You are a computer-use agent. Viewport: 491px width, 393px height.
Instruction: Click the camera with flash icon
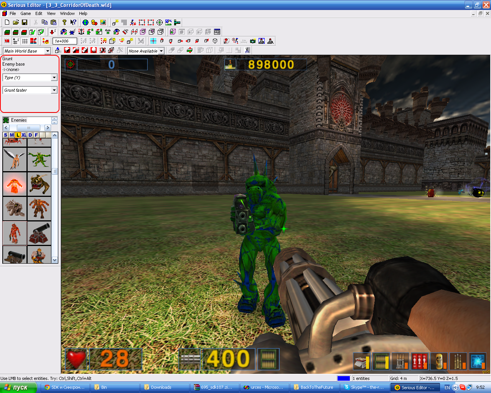253,41
